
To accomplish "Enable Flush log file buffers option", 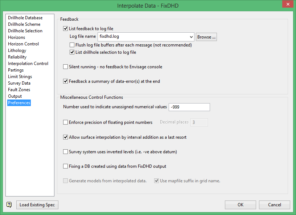I will pyautogui.click(x=72, y=45).
